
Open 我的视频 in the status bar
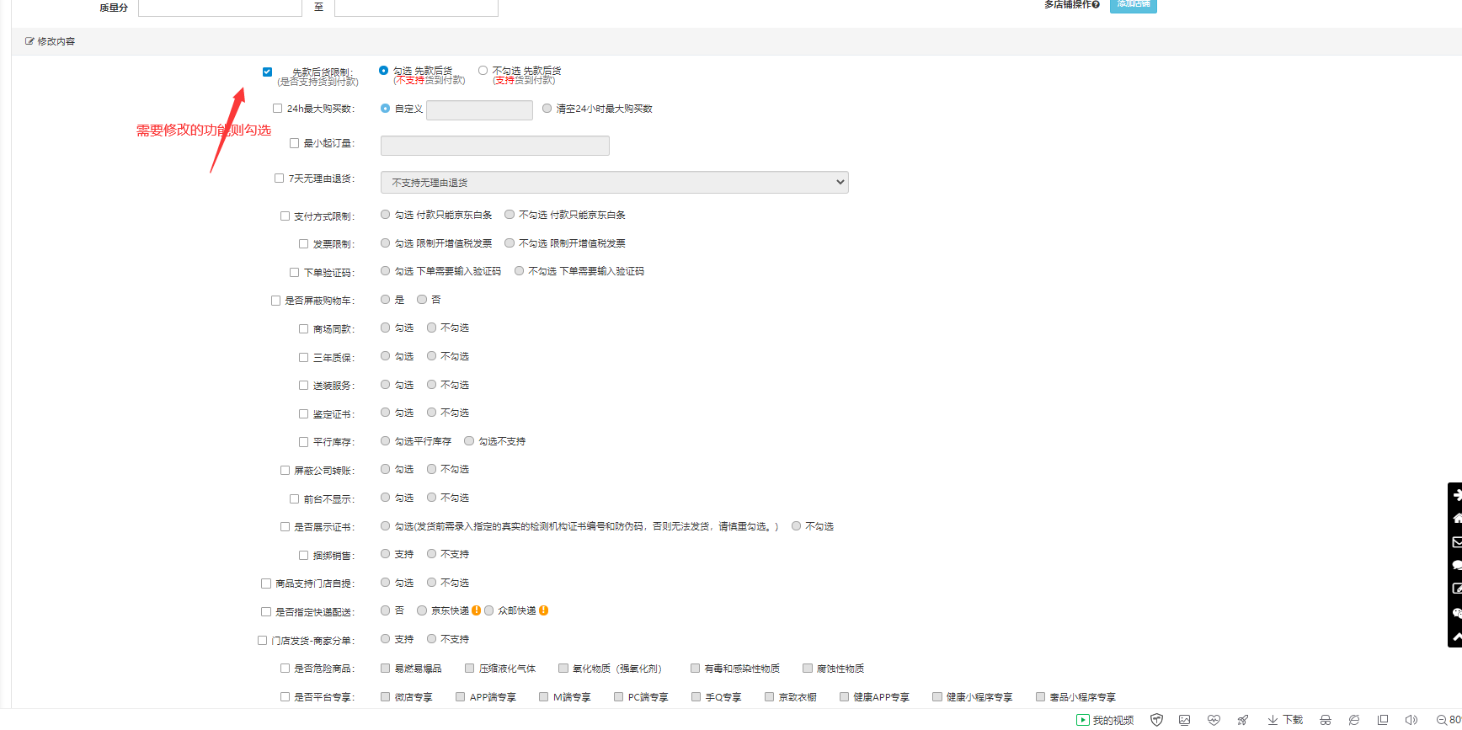(x=1105, y=720)
